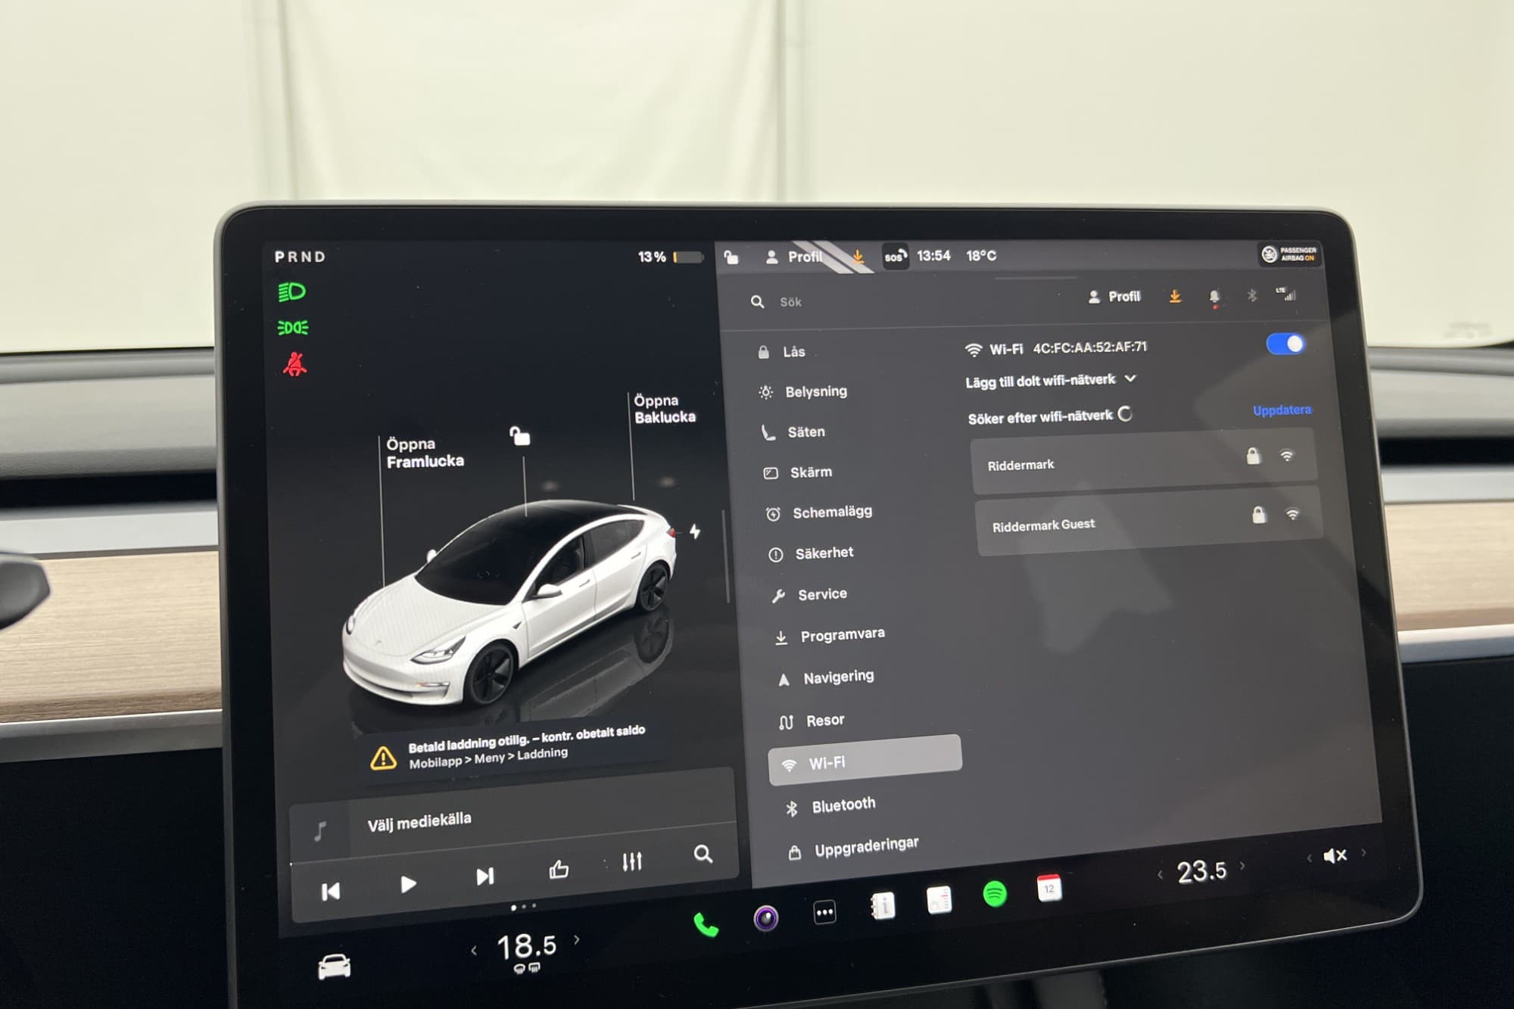Select the Wi-Fi menu item

(865, 760)
